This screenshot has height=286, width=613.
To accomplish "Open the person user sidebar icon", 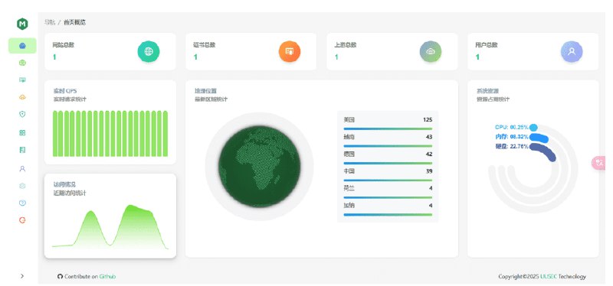I will [x=22, y=168].
